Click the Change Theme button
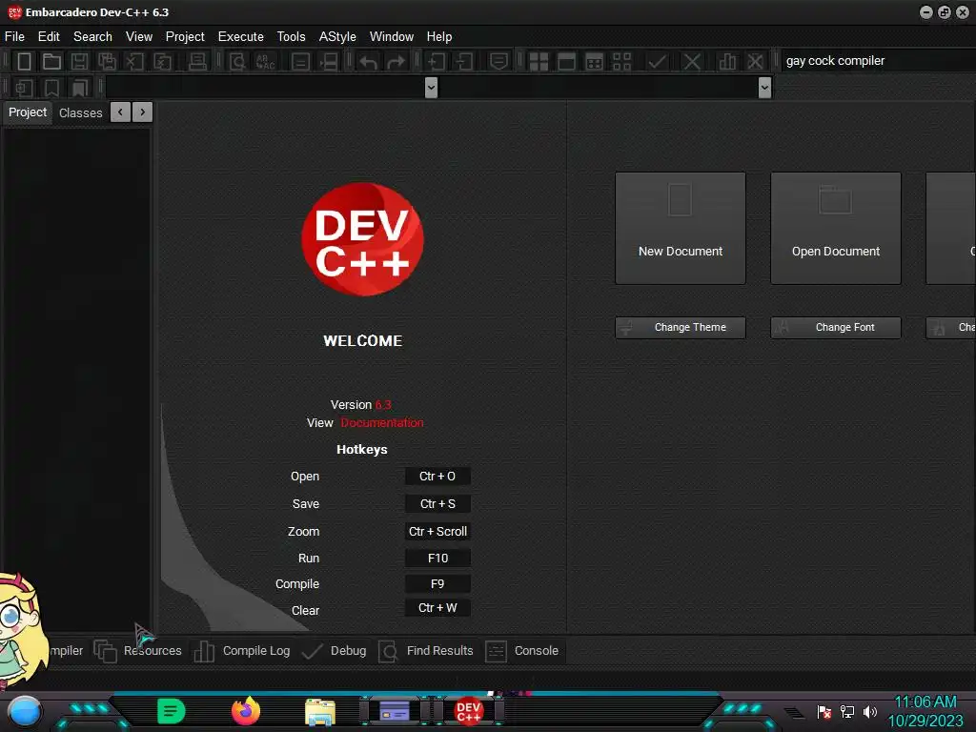Image resolution: width=976 pixels, height=732 pixels. [x=681, y=328]
